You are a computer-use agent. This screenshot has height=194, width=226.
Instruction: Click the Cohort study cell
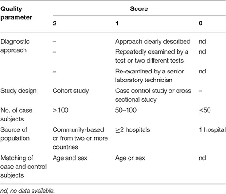pyautogui.click(x=71, y=91)
